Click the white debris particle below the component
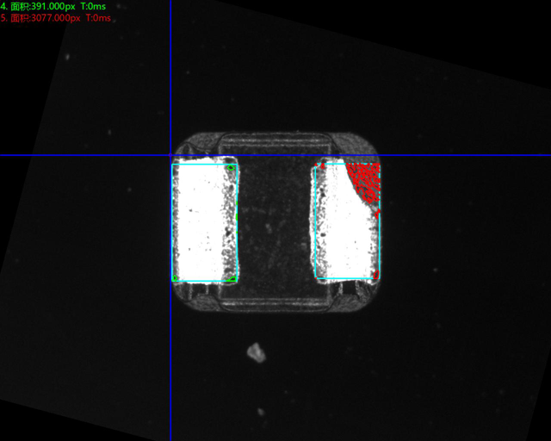The height and width of the screenshot is (441, 551). pos(255,351)
